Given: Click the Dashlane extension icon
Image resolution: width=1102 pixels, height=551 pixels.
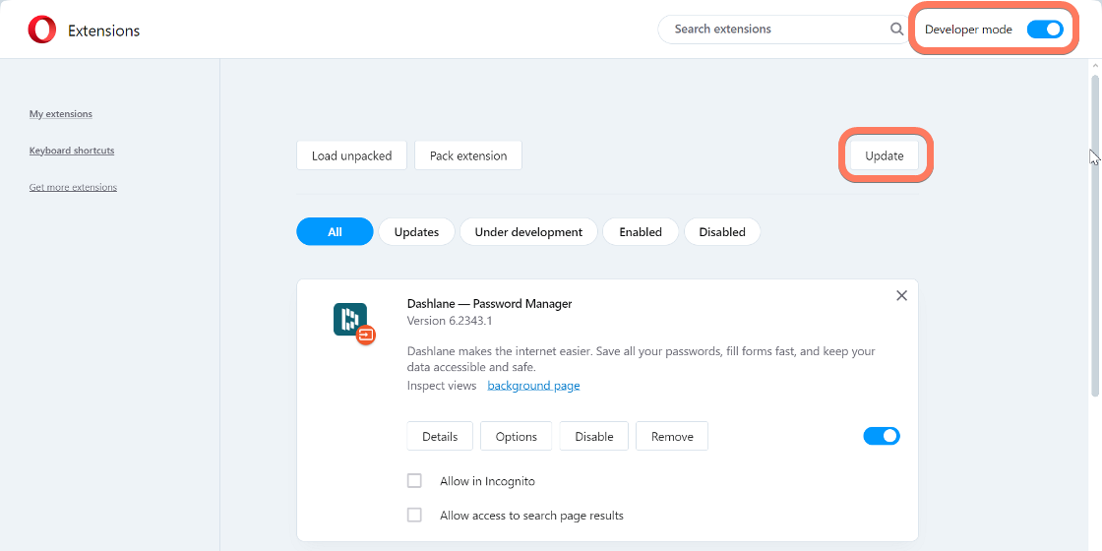Looking at the screenshot, I should [353, 324].
